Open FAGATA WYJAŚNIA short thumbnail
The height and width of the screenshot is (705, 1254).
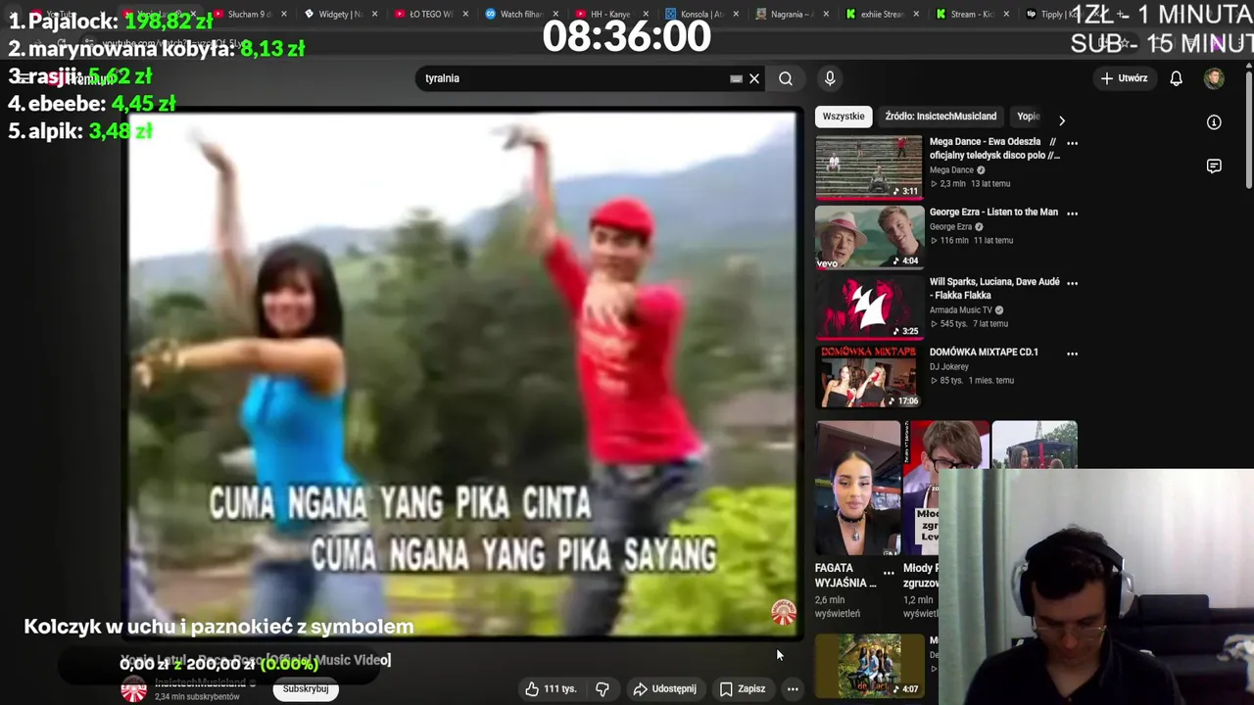(x=857, y=488)
